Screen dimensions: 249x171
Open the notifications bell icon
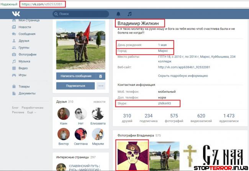click(118, 14)
